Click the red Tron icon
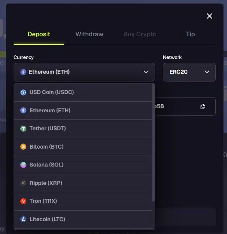The height and width of the screenshot is (234, 227). [x=23, y=201]
